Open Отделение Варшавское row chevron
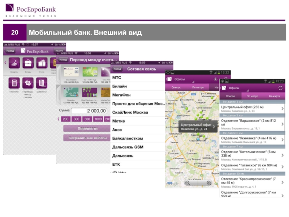Image resolution: width=289 pixels, height=217 pixels. pyautogui.click(x=282, y=124)
